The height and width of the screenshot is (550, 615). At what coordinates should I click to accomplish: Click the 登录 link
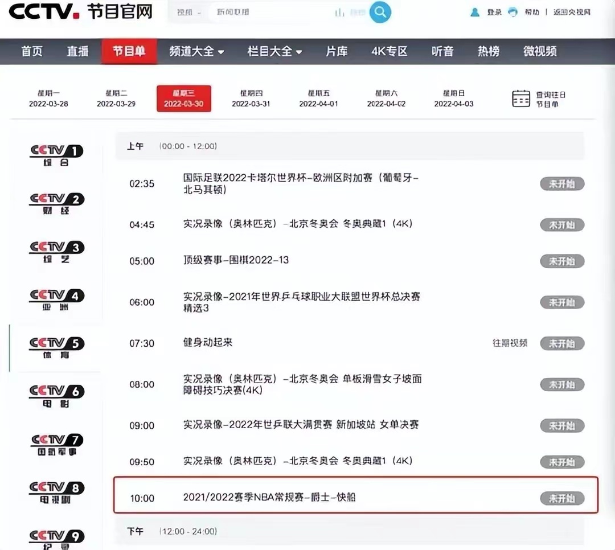[x=494, y=12]
